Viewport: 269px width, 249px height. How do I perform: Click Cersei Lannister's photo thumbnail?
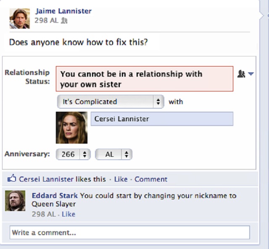click(x=71, y=128)
